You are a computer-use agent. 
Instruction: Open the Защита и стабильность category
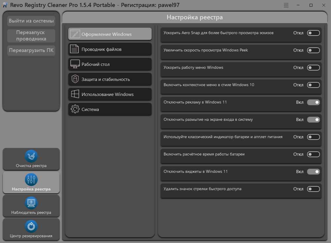(x=110, y=79)
